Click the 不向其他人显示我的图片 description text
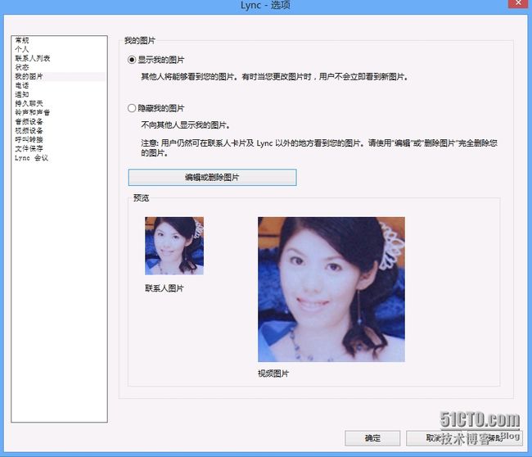 (x=186, y=125)
